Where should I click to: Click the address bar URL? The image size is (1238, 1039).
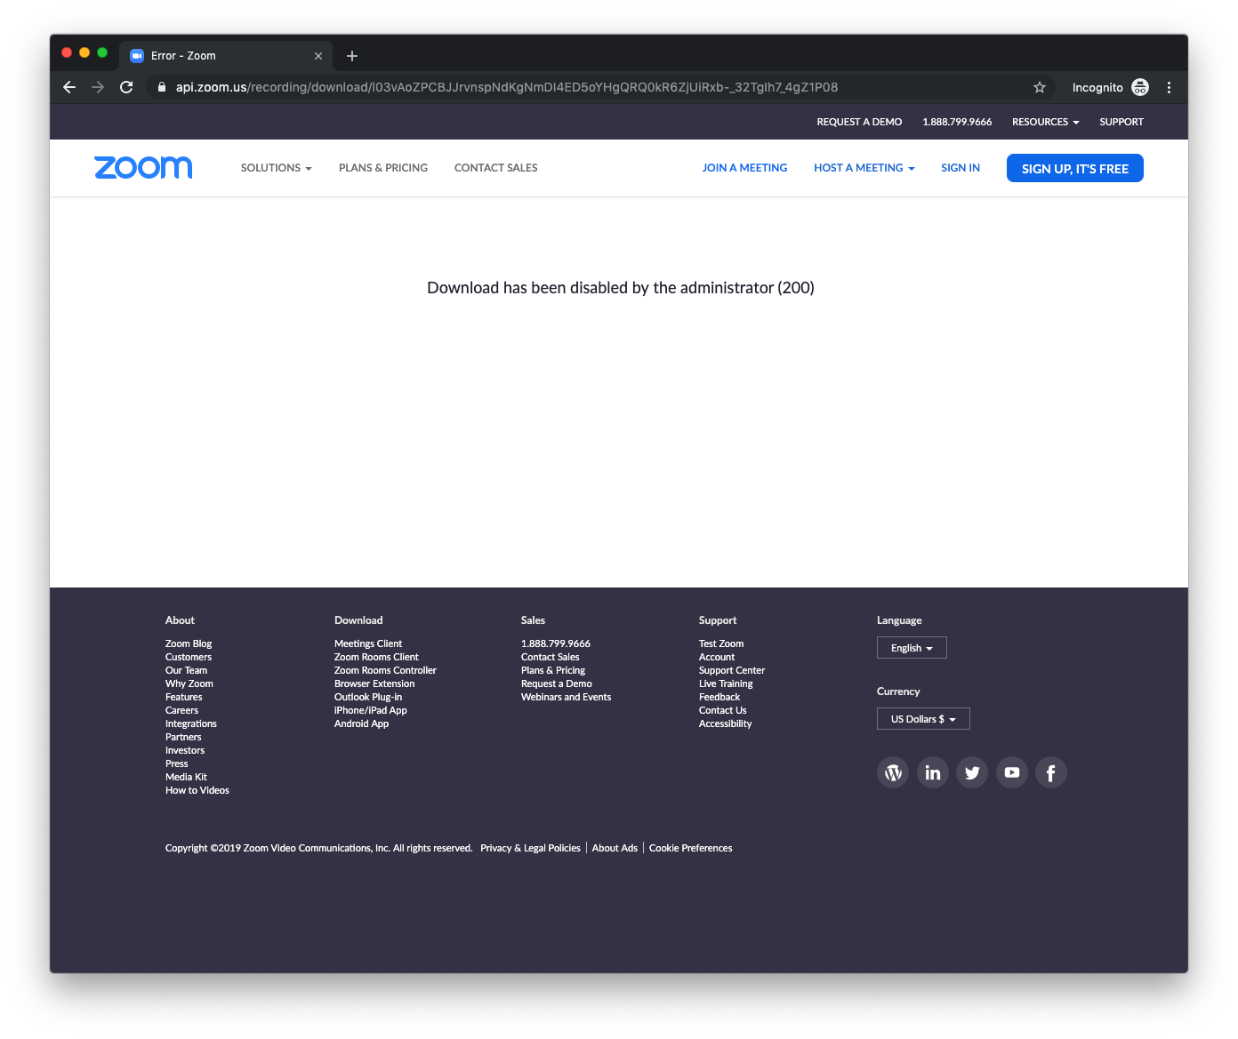coord(507,87)
